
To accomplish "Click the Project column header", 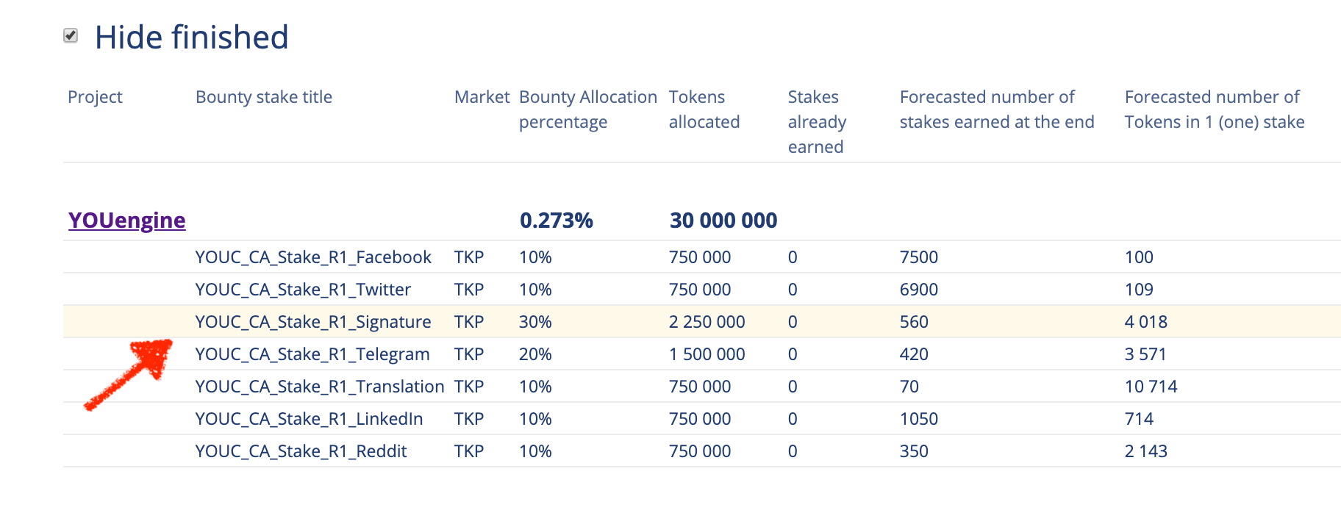I will tap(95, 97).
